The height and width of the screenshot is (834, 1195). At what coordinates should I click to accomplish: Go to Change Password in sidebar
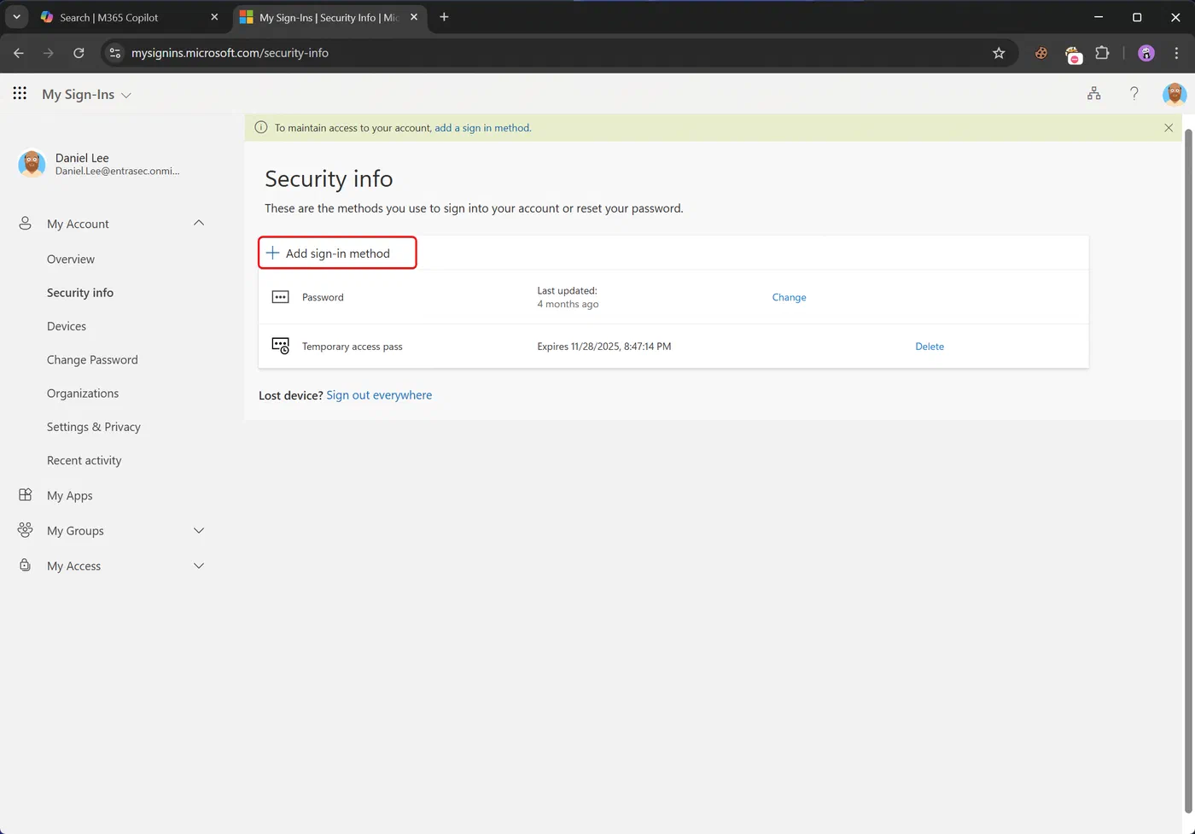92,359
